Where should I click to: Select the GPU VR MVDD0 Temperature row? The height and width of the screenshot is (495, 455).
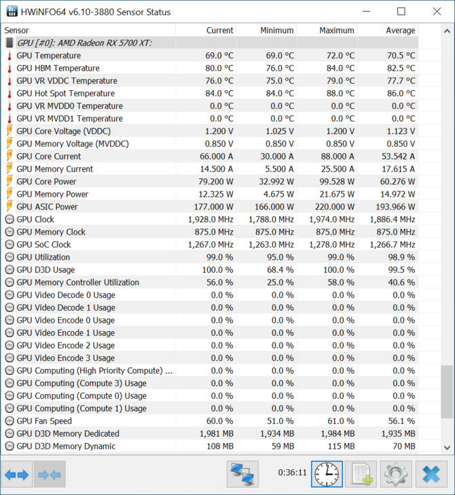click(x=211, y=106)
